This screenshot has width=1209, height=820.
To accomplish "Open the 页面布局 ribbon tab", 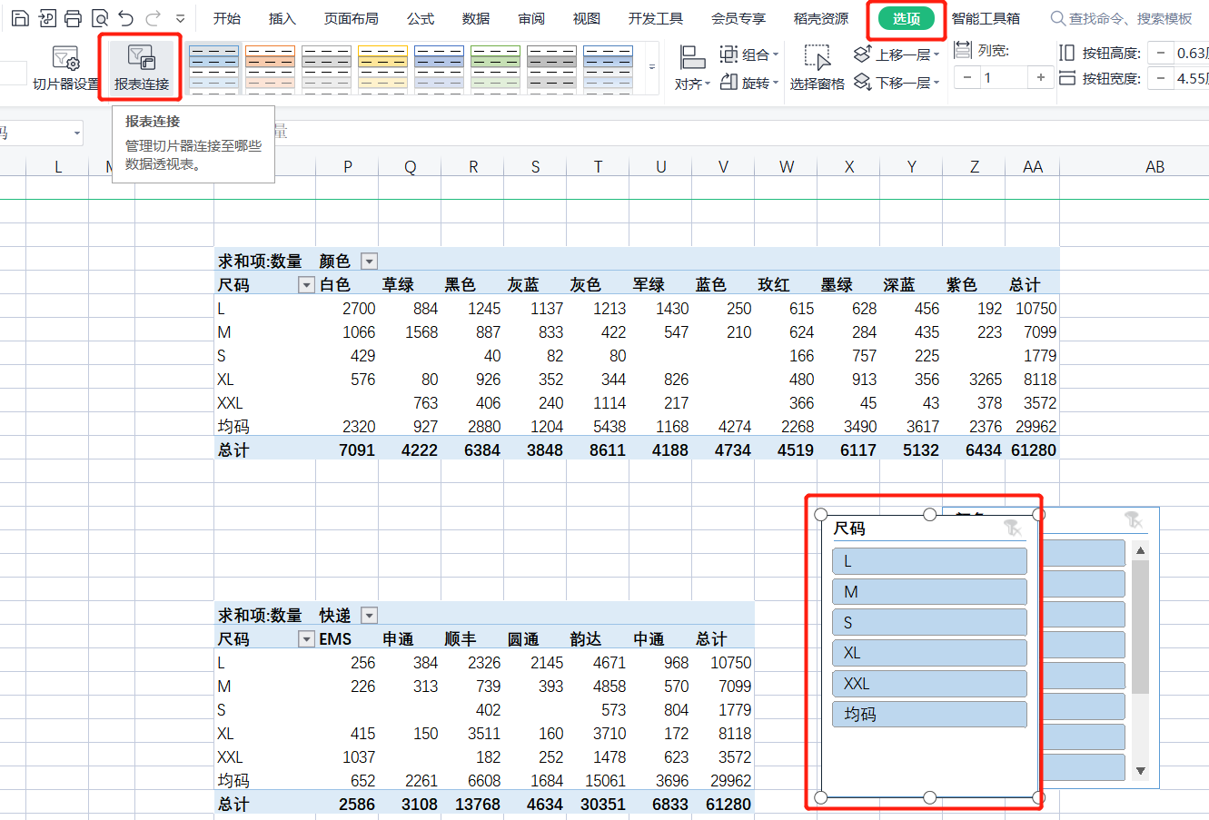I will tap(351, 18).
